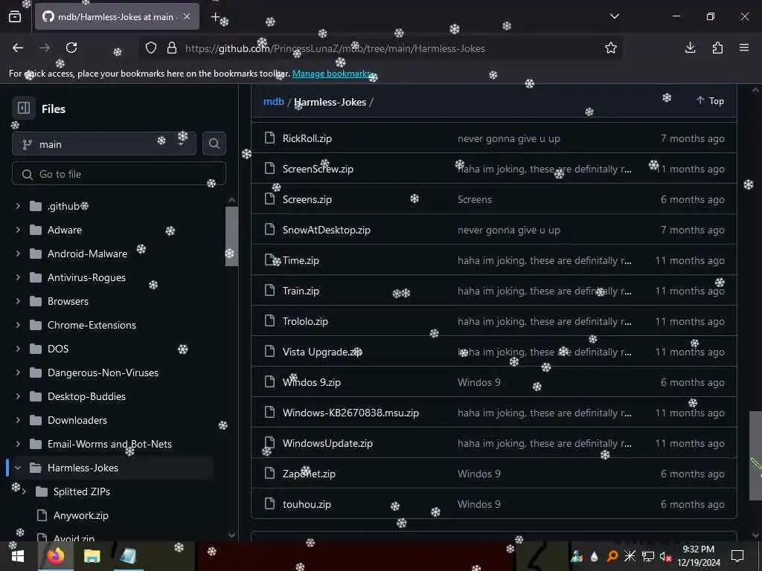Go back using the browser back arrow
Image resolution: width=762 pixels, height=571 pixels.
click(18, 48)
